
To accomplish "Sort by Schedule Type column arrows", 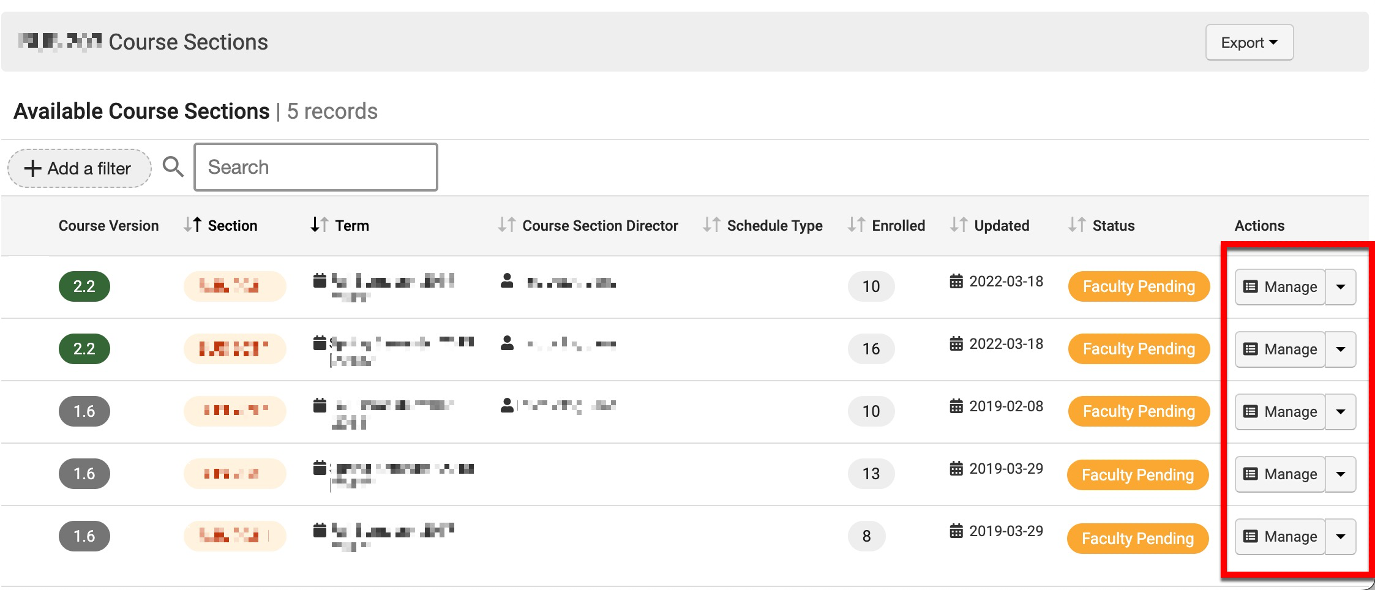I will [x=711, y=225].
